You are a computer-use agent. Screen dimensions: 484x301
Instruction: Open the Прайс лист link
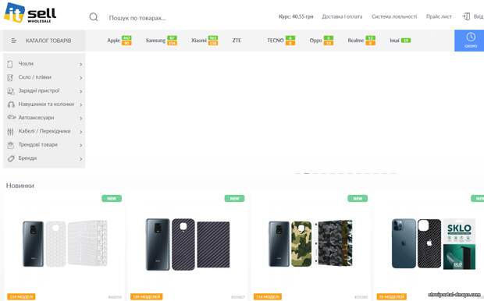(439, 16)
